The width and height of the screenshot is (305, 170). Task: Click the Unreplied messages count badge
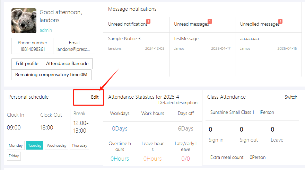click(280, 21)
